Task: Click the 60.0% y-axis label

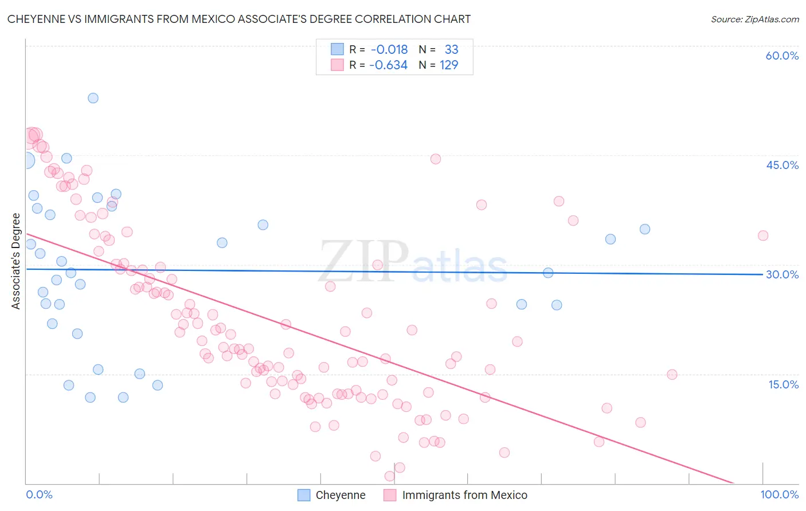Action: pos(782,56)
